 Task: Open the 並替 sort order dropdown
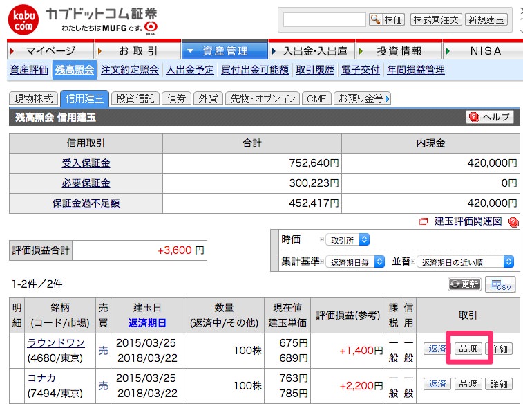(465, 261)
